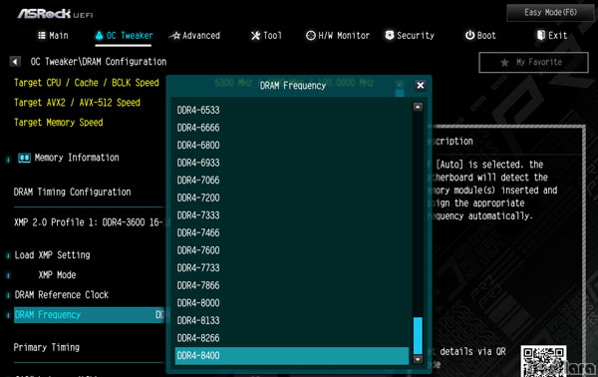Select DDR4-8400 in the frequency list
This screenshot has width=598, height=377.
click(x=292, y=356)
